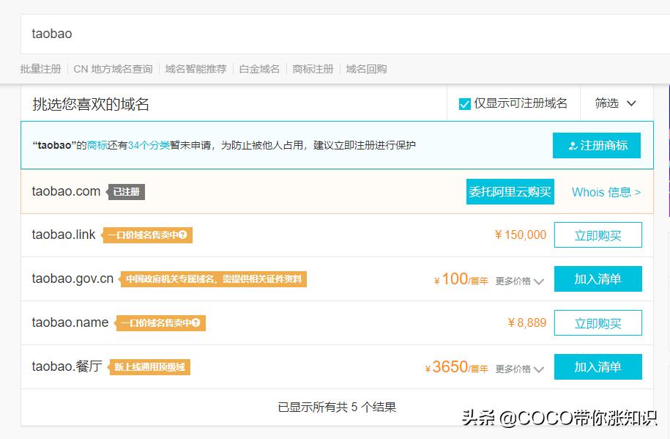Image resolution: width=670 pixels, height=439 pixels.
Task: Click the taobao.name domain name text
Action: (70, 322)
